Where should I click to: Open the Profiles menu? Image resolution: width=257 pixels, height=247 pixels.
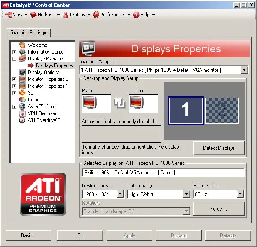[77, 15]
